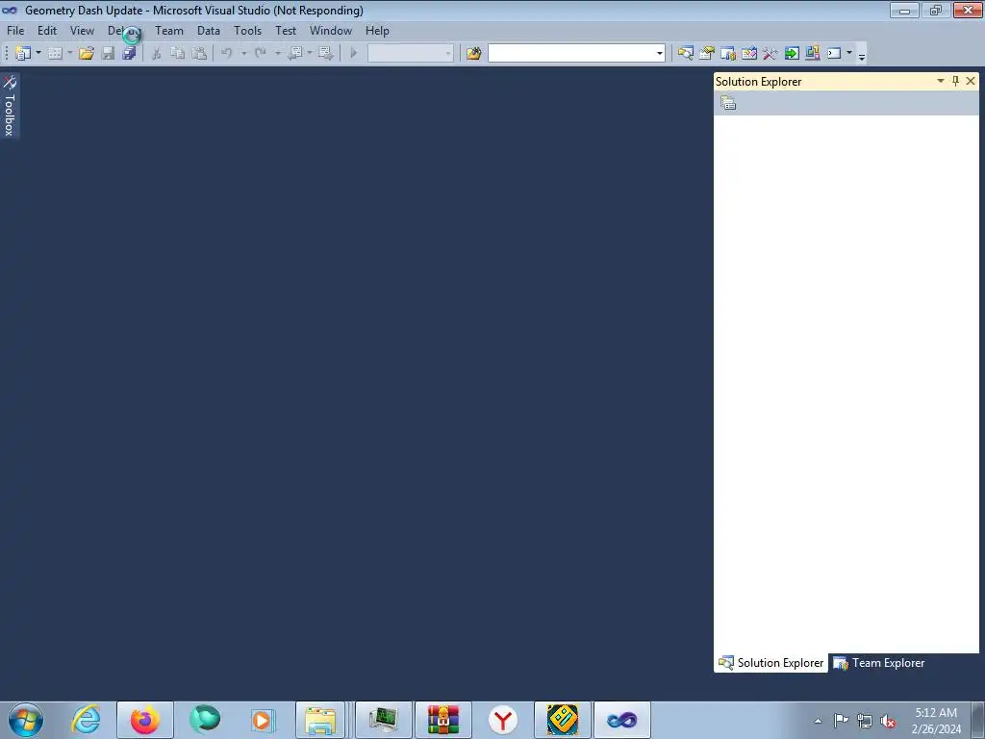Image resolution: width=985 pixels, height=739 pixels.
Task: Toggle the Solution Explorer auto-hide pin
Action: [x=955, y=81]
